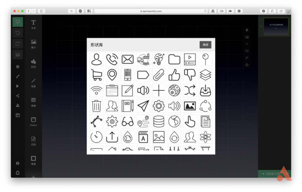Screen dimensions: 302x192
Task: Open the image insert tool in left panel
Action: (x=33, y=44)
